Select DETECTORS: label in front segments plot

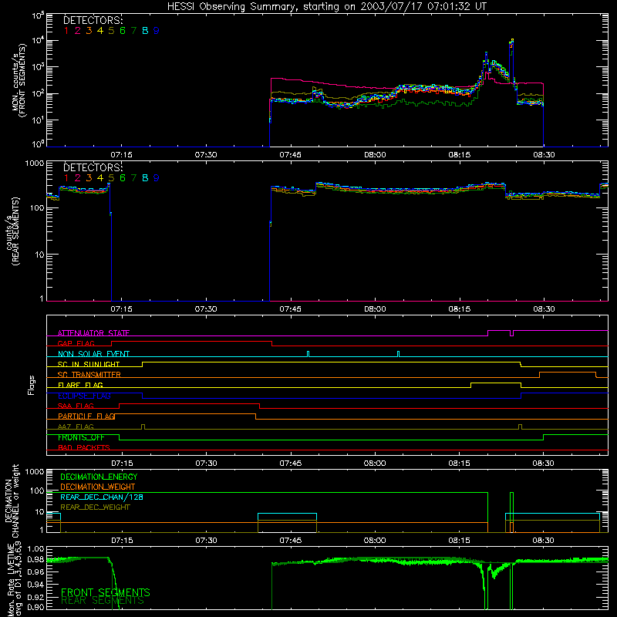(93, 21)
